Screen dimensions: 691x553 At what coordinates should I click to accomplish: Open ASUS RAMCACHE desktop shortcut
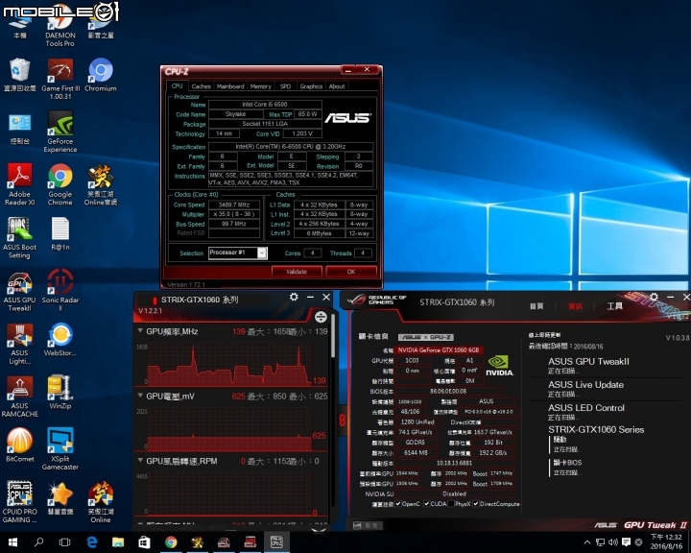pyautogui.click(x=19, y=396)
